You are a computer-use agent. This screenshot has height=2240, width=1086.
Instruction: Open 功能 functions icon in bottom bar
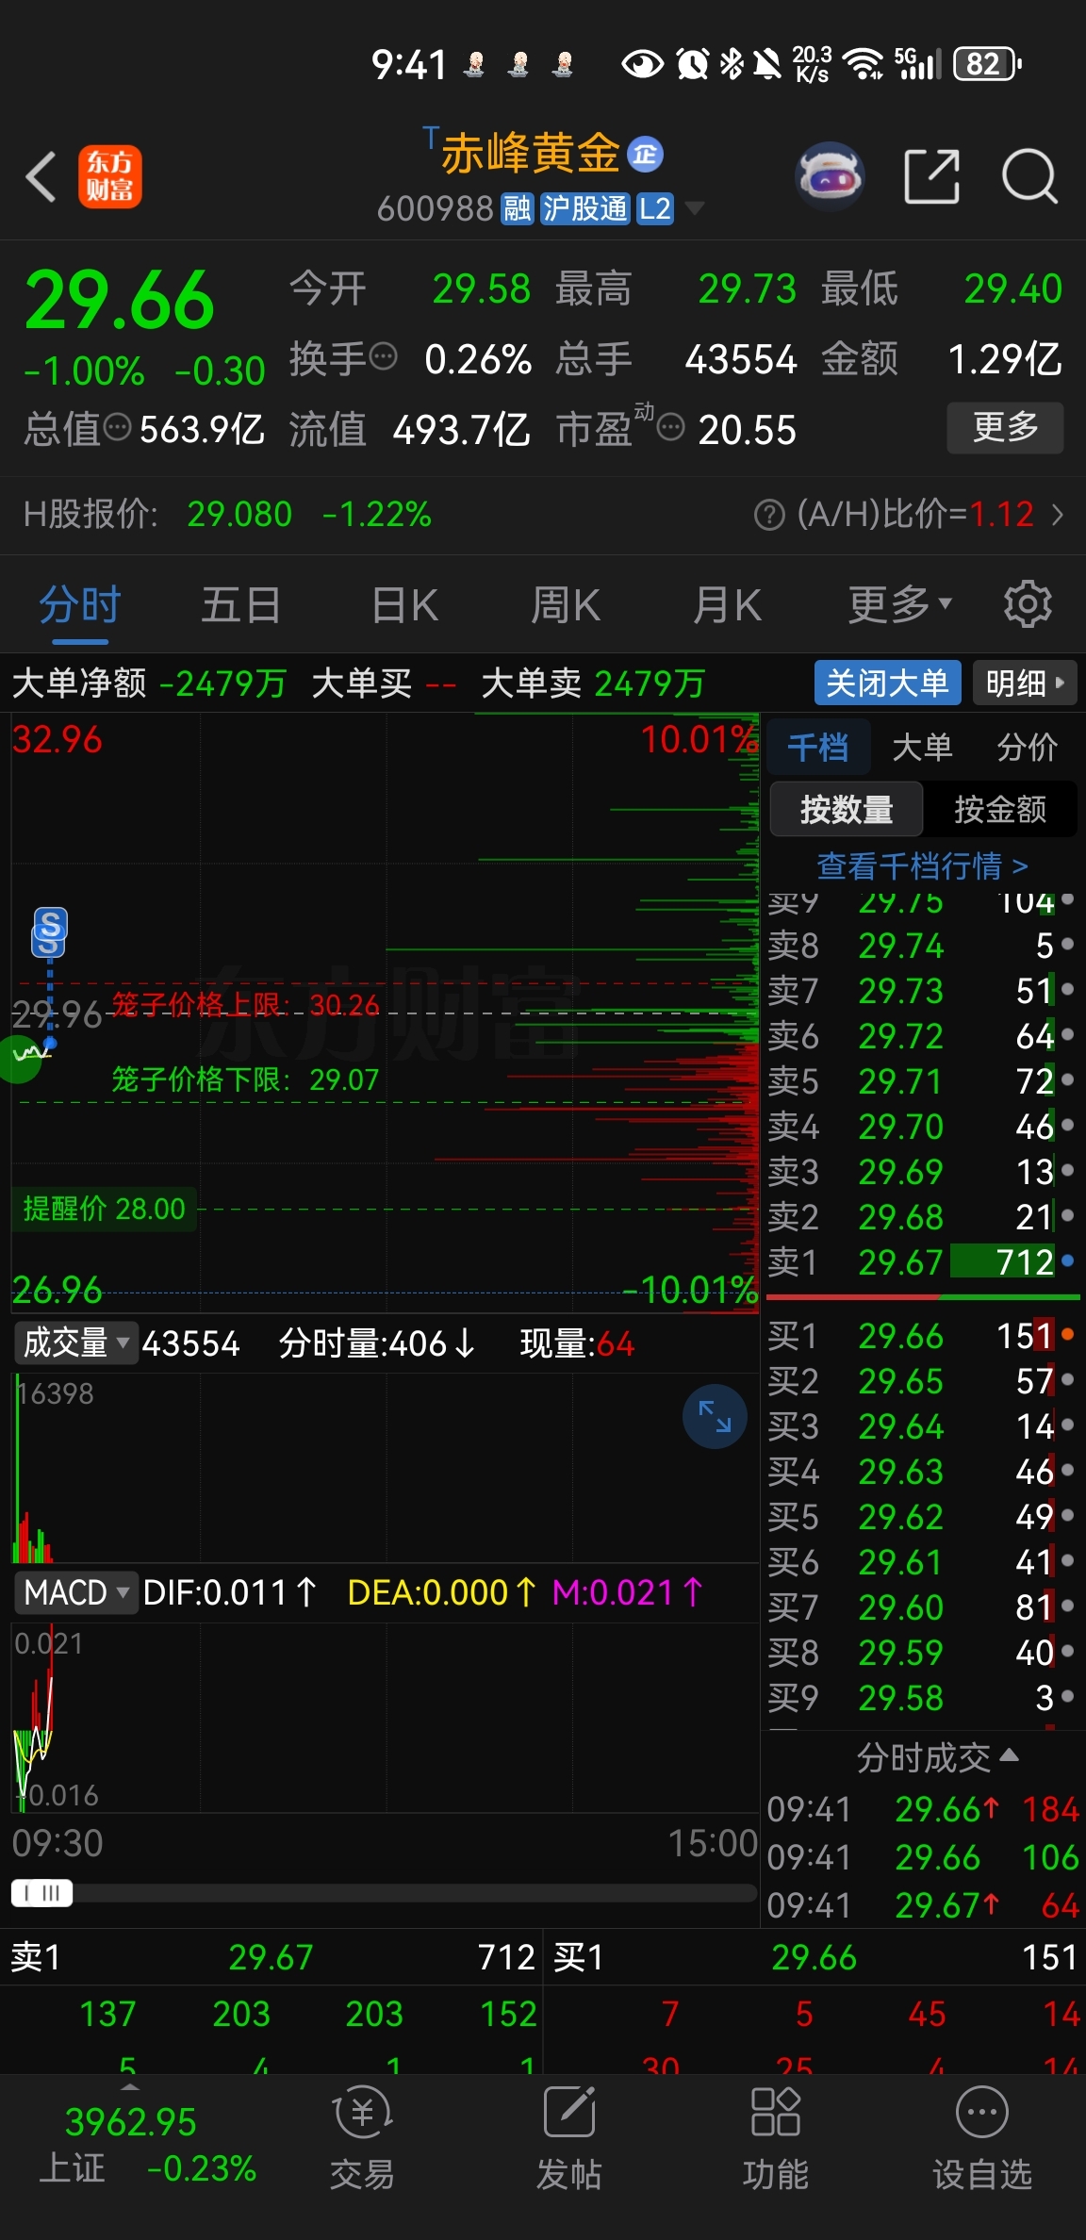pos(775,2138)
